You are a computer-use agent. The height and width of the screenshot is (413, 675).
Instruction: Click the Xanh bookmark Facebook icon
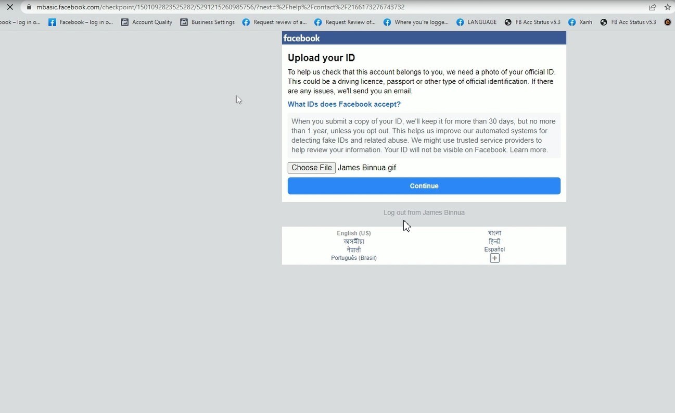coord(572,22)
